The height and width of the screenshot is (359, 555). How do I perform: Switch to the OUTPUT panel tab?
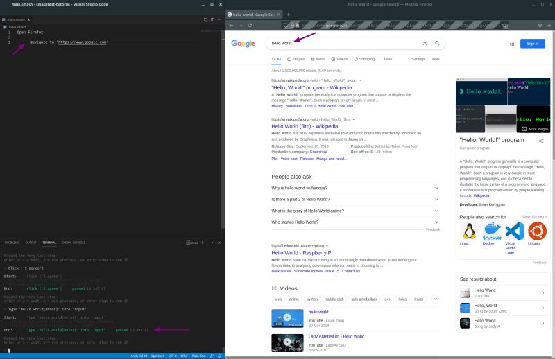31,243
